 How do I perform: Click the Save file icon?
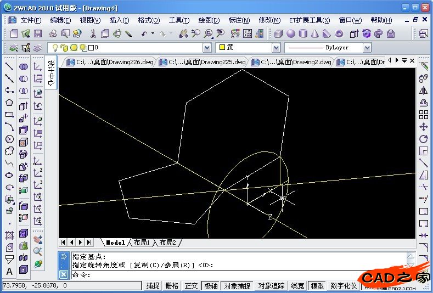pos(38,33)
